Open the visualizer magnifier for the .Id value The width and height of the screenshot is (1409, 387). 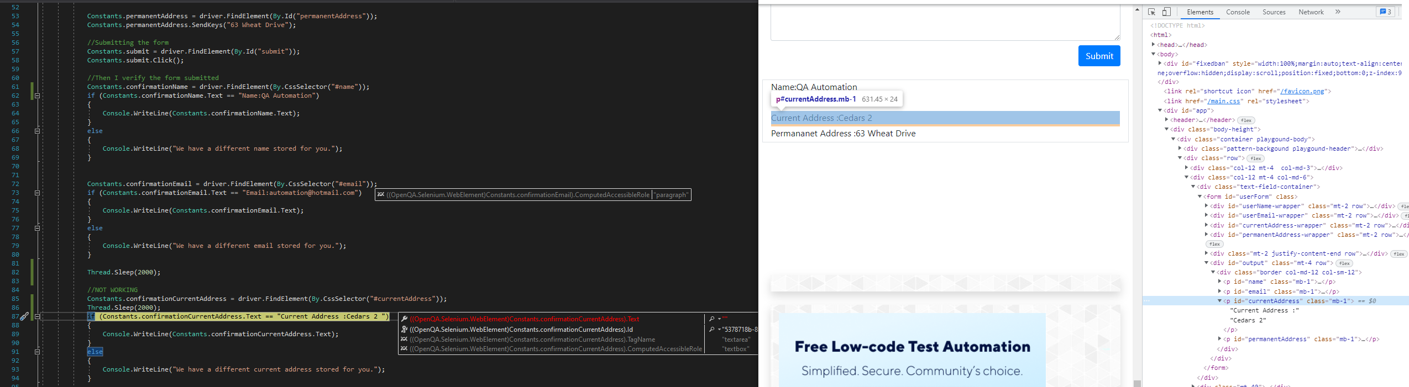tap(712, 330)
